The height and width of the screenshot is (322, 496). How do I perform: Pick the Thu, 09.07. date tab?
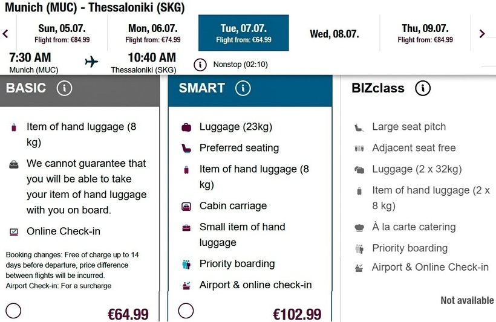(425, 33)
